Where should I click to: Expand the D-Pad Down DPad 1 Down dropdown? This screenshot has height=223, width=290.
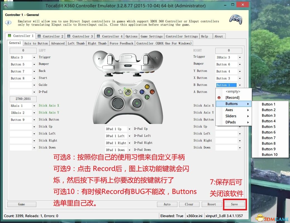click(129, 150)
